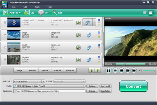Open settings gear for iceage row
The width and height of the screenshot is (157, 105).
click(99, 32)
